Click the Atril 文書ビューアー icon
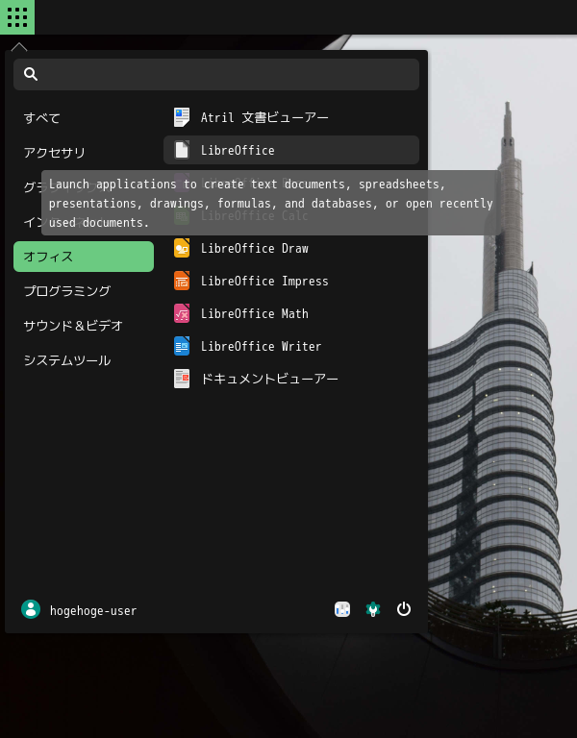This screenshot has width=577, height=738. (x=182, y=117)
